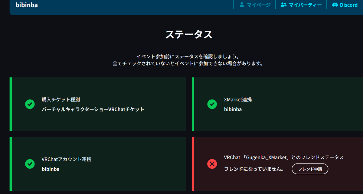Screen dimensions: 363x194
Task: Click the フレンド申請 button
Action: [310, 169]
